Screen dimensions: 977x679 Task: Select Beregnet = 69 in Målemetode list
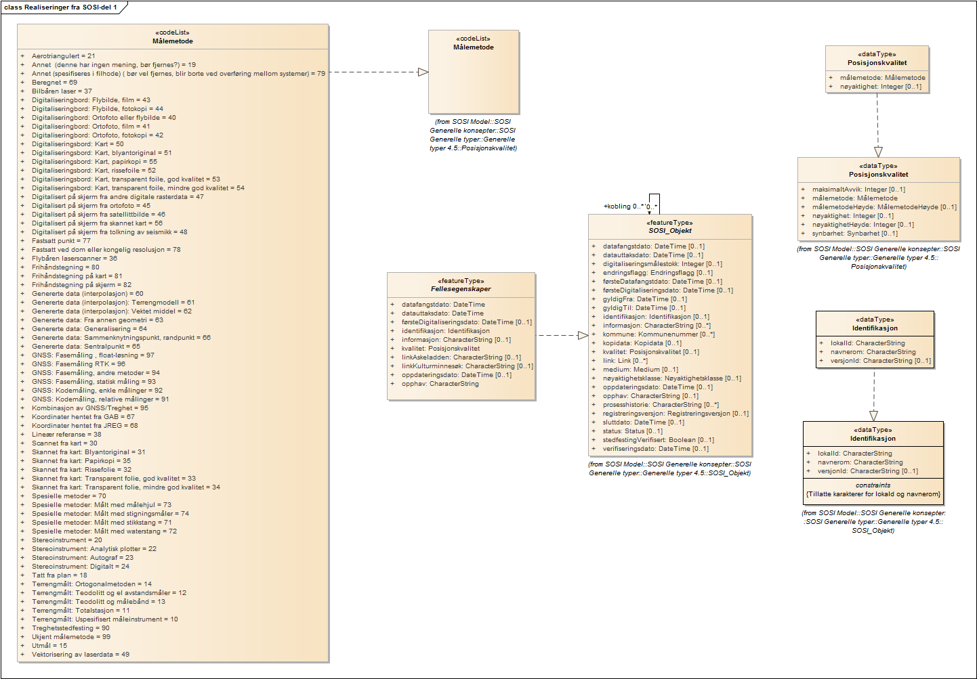54,83
